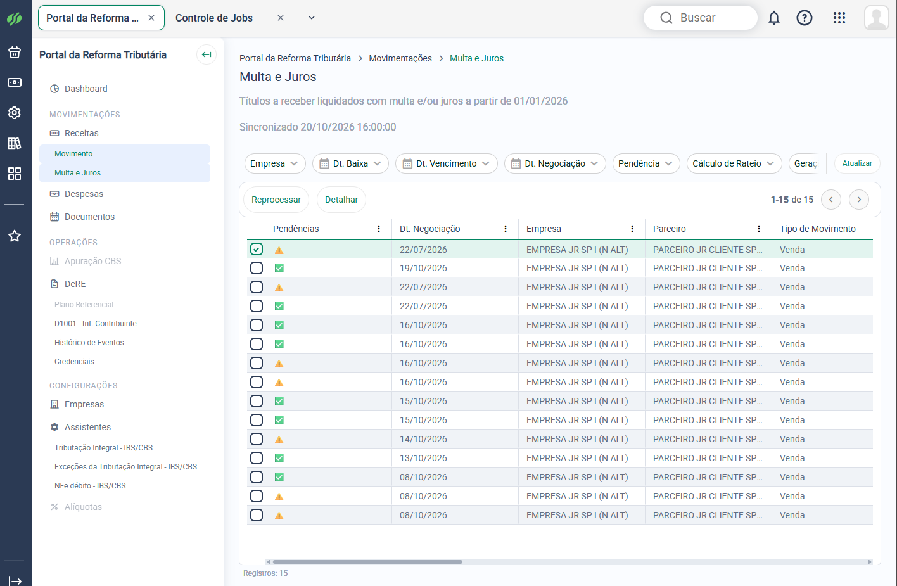
Task: Check the row dated 19/10/2026
Action: (x=257, y=268)
